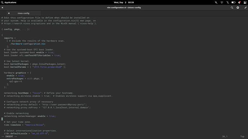Close the vim terminal window
The width and height of the screenshot is (248, 139).
(3, 8)
